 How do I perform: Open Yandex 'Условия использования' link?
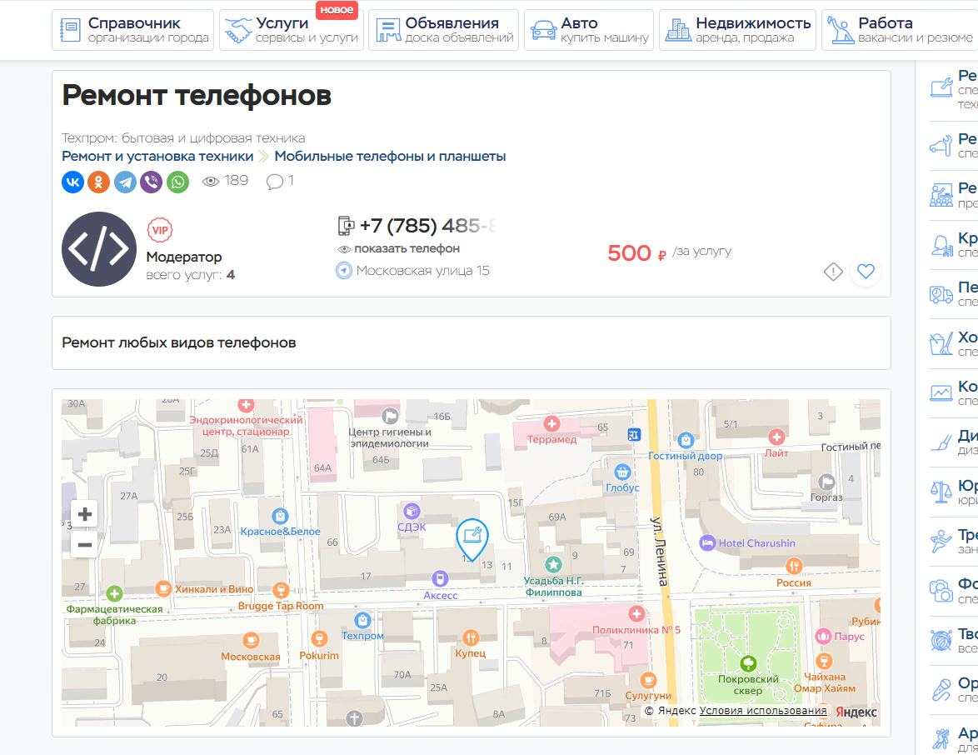tap(763, 711)
